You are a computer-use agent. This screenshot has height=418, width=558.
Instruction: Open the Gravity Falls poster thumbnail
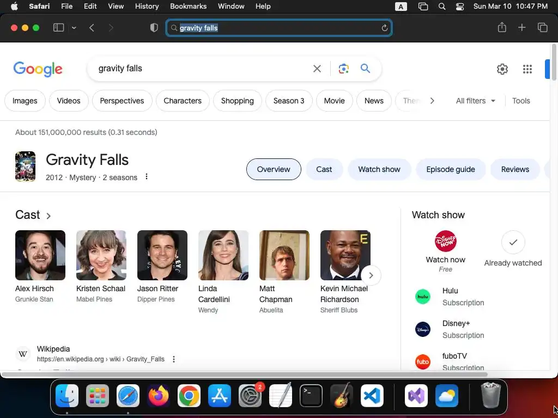pos(25,167)
